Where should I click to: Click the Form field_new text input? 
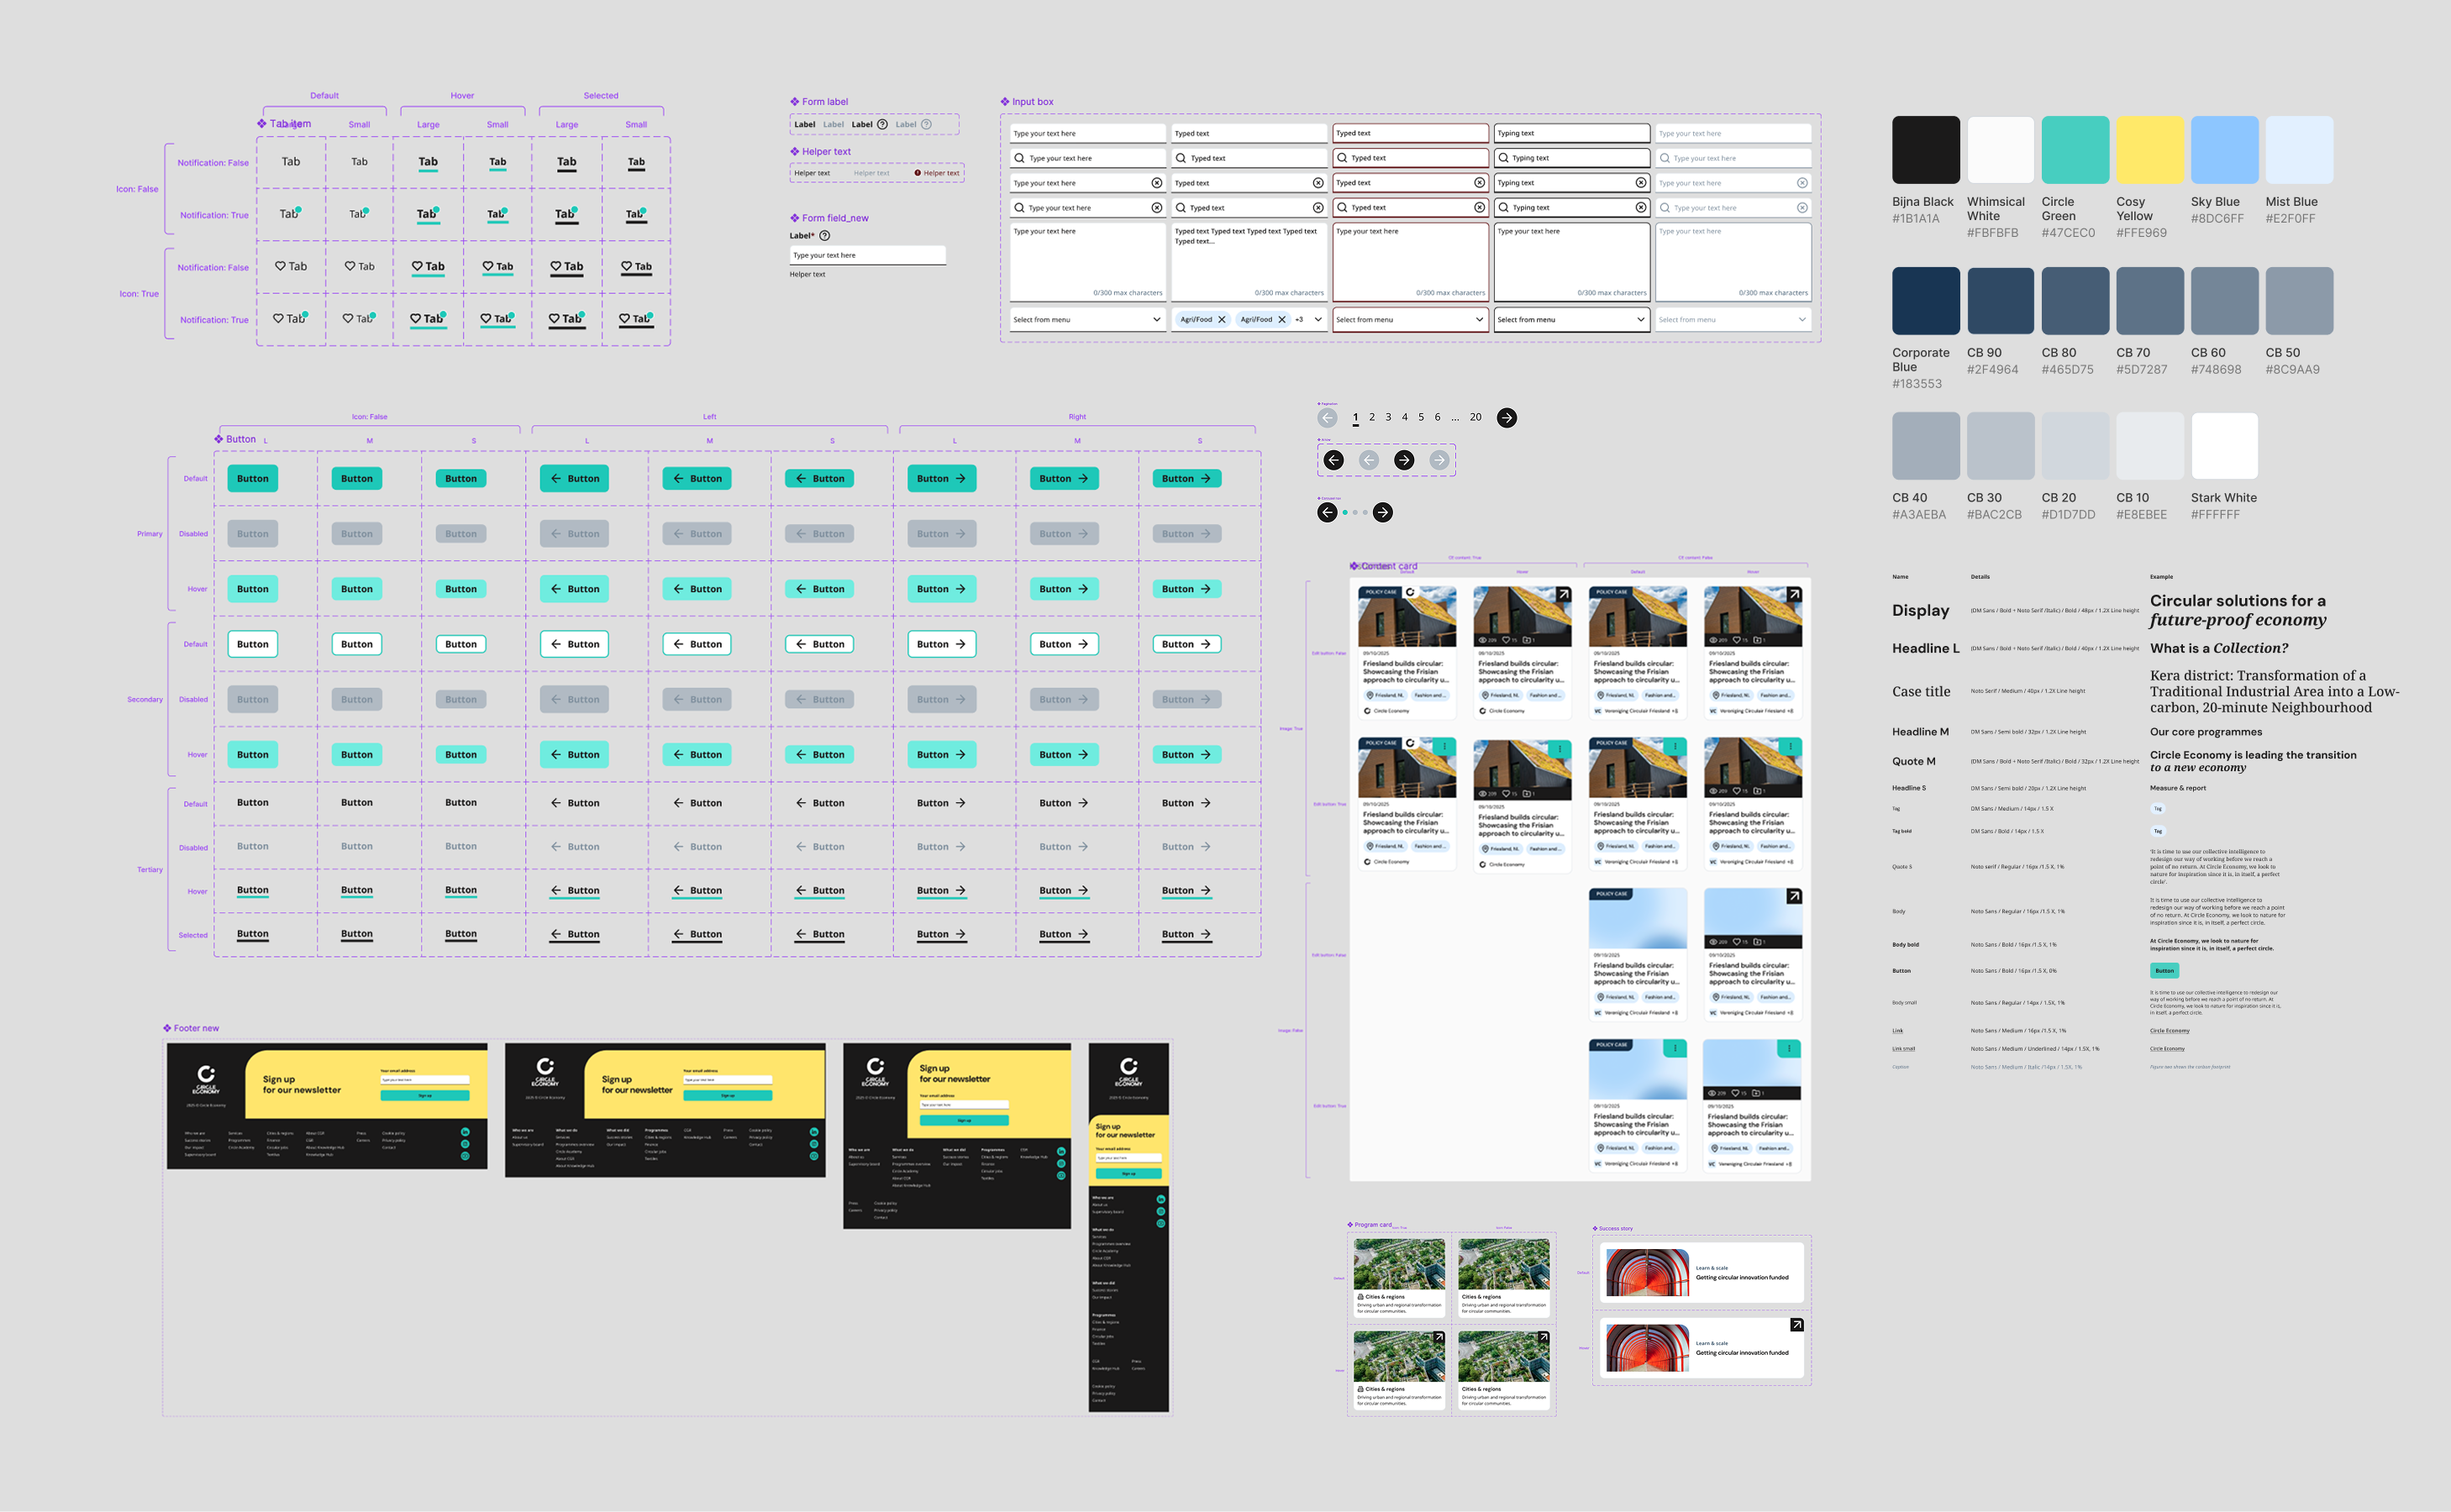pyautogui.click(x=867, y=256)
